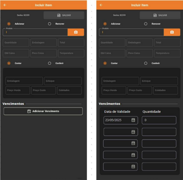This screenshot has height=180, width=183.
Task: Click the calendar icon beside the 23/05/2025 date
Action: pyautogui.click(x=133, y=120)
